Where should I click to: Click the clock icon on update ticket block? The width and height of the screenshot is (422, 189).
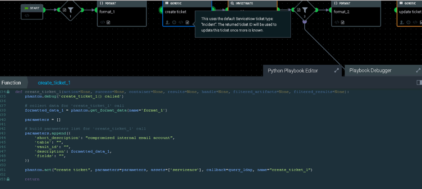408,22
